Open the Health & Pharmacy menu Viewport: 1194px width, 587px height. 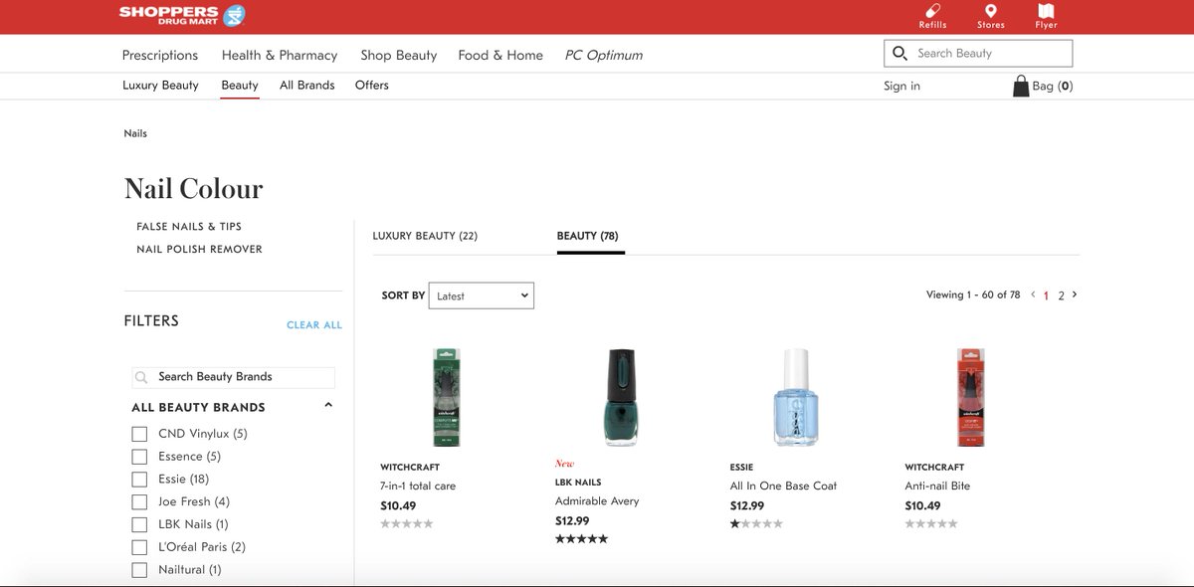coord(280,55)
